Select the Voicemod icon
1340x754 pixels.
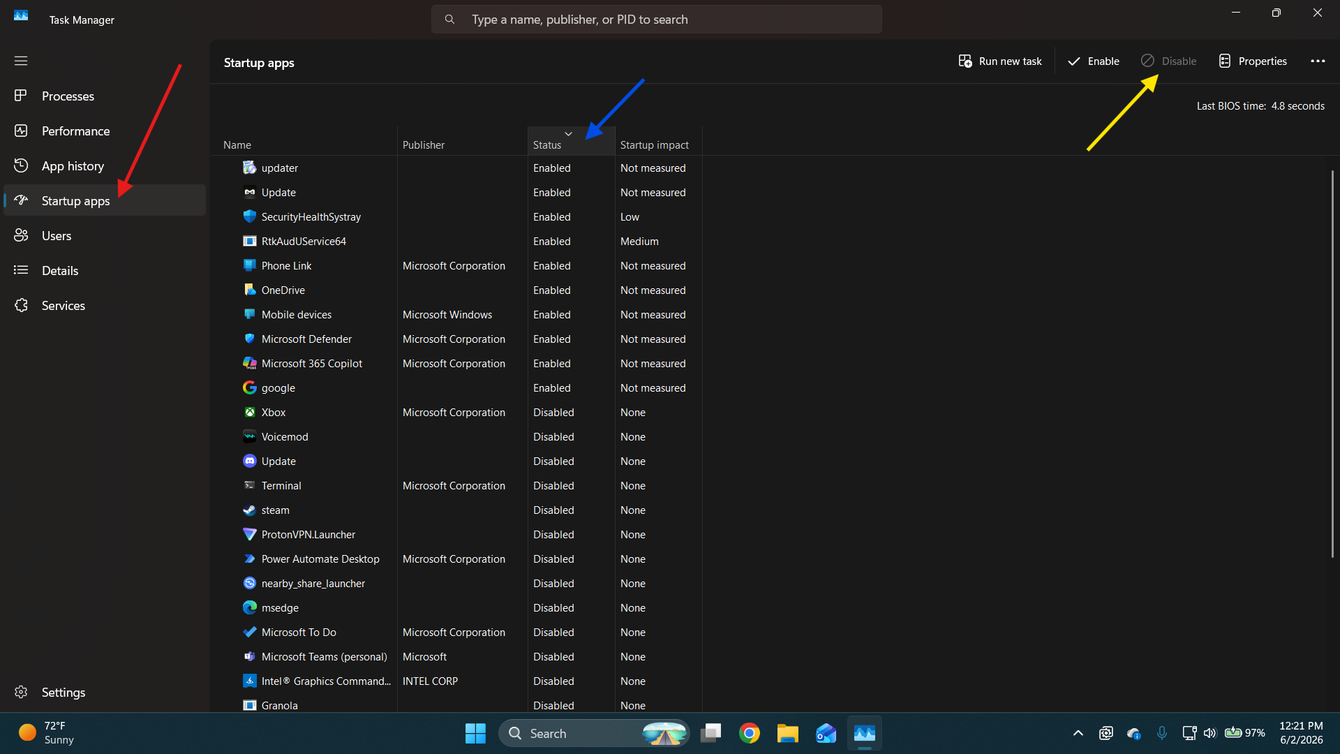click(249, 436)
